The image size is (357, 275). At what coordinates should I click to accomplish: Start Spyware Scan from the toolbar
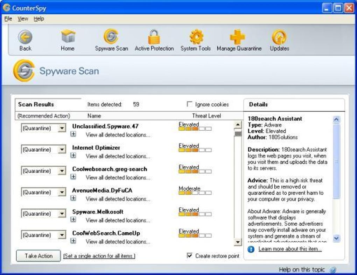[111, 36]
